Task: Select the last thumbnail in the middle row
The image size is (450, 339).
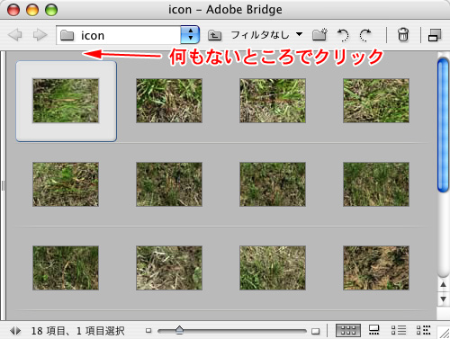Action: tap(376, 184)
